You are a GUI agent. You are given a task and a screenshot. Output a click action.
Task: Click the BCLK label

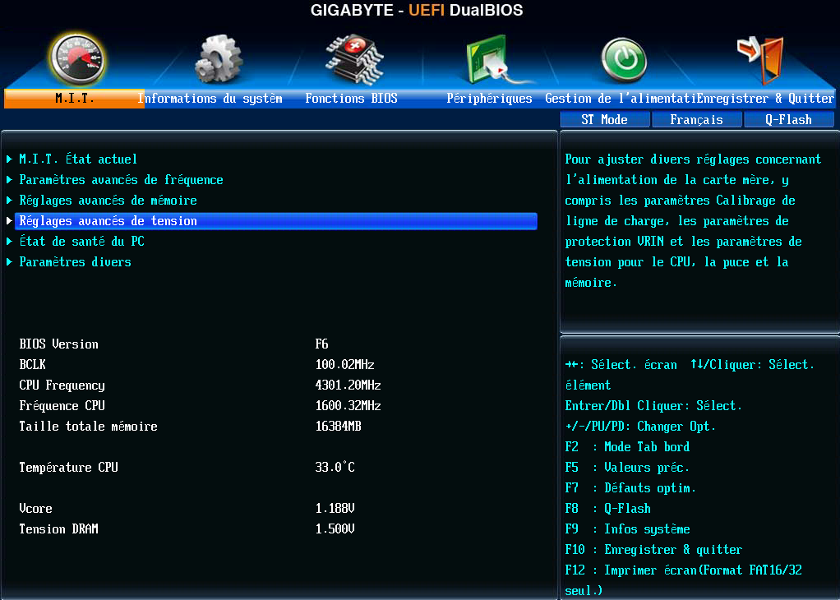point(32,364)
